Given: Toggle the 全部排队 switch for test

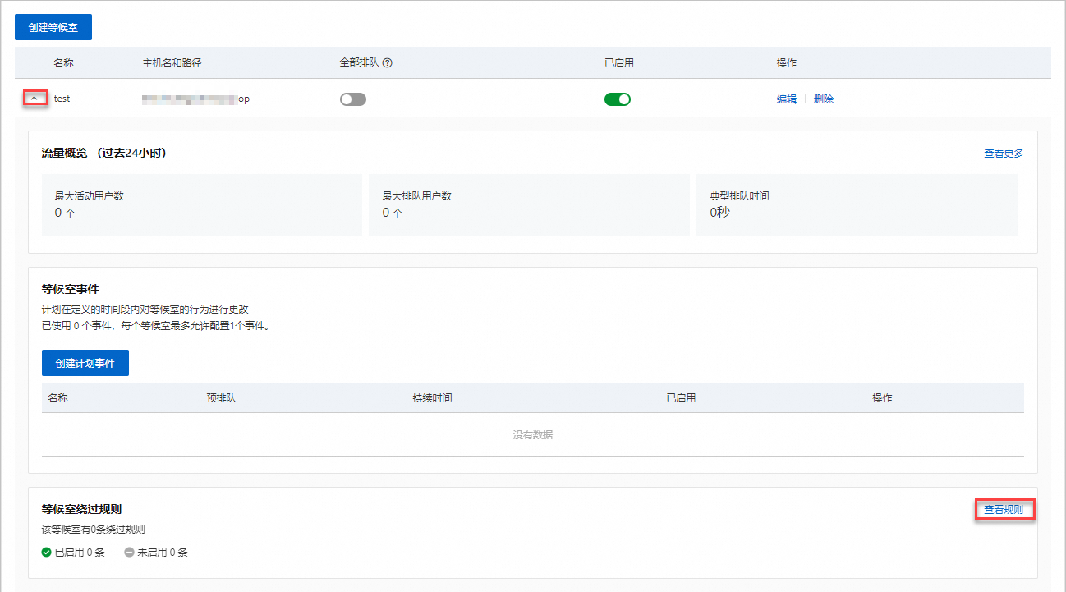Looking at the screenshot, I should (353, 99).
